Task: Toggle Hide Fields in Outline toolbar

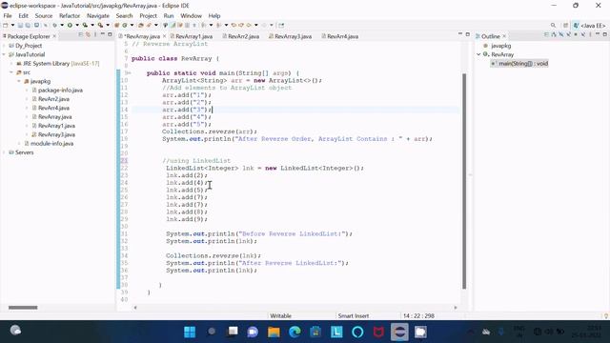Action: click(x=561, y=34)
